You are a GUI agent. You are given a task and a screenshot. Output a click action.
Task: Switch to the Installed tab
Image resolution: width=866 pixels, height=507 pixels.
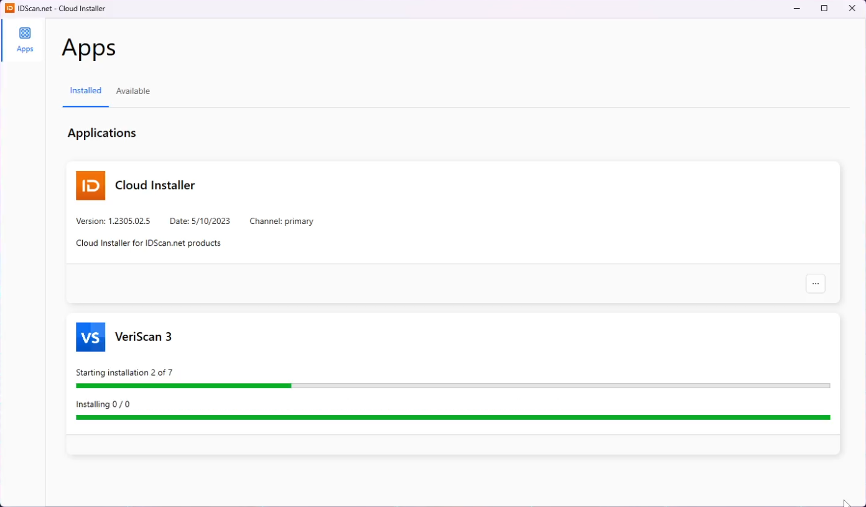[x=85, y=91]
